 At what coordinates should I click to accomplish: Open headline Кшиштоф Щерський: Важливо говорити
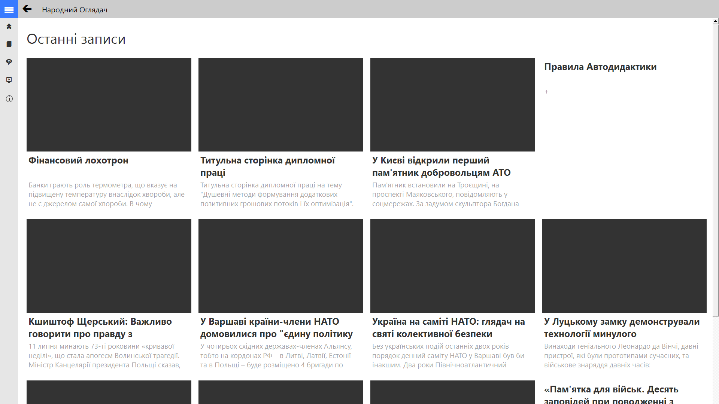pos(100,328)
